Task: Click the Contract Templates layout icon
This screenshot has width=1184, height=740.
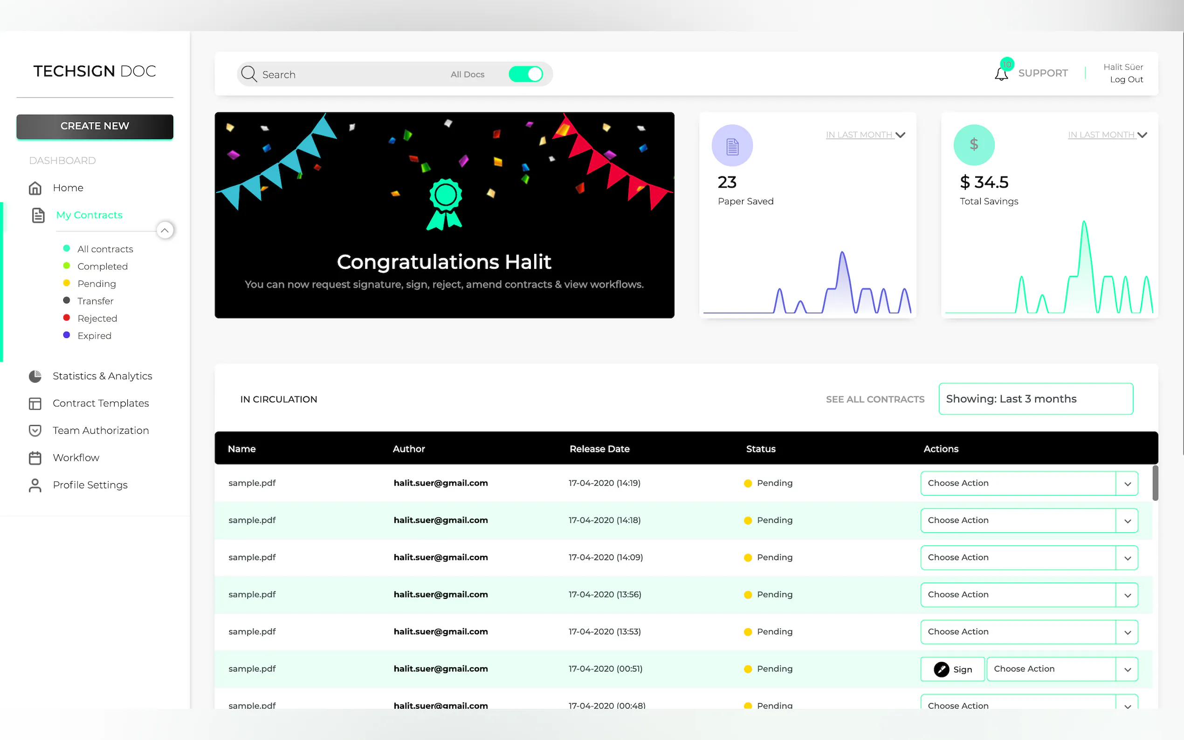Action: [x=35, y=403]
